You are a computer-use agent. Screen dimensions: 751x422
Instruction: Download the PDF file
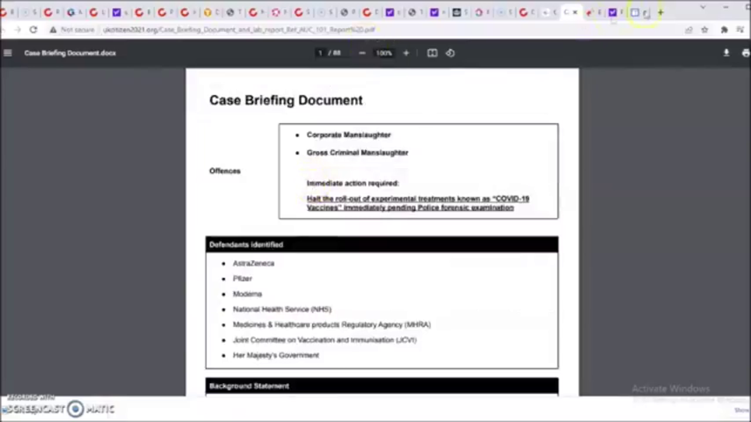(x=726, y=53)
